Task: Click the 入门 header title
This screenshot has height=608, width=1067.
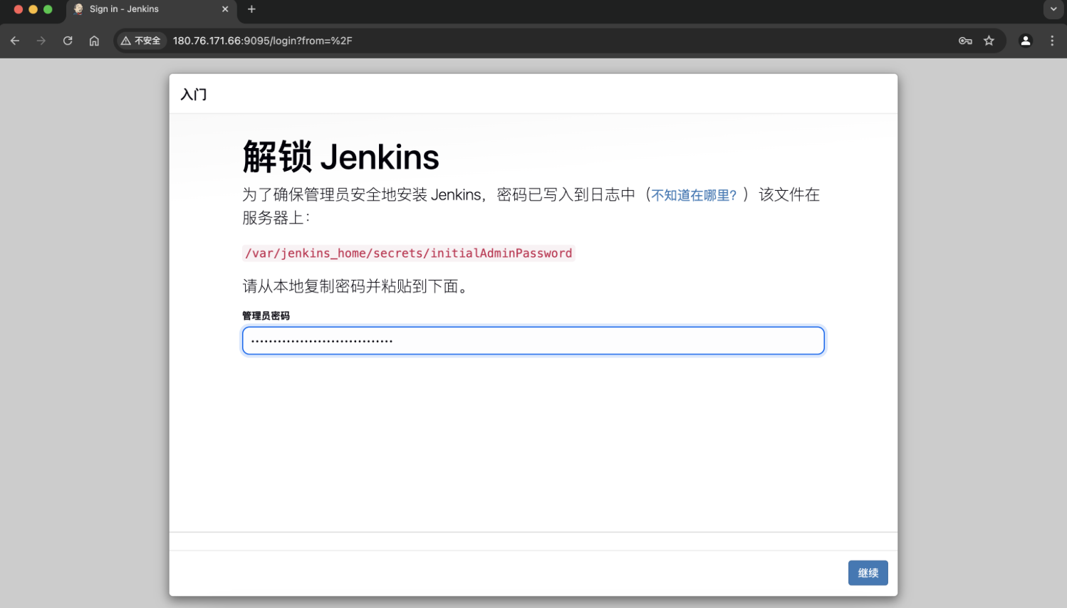Action: [x=194, y=94]
